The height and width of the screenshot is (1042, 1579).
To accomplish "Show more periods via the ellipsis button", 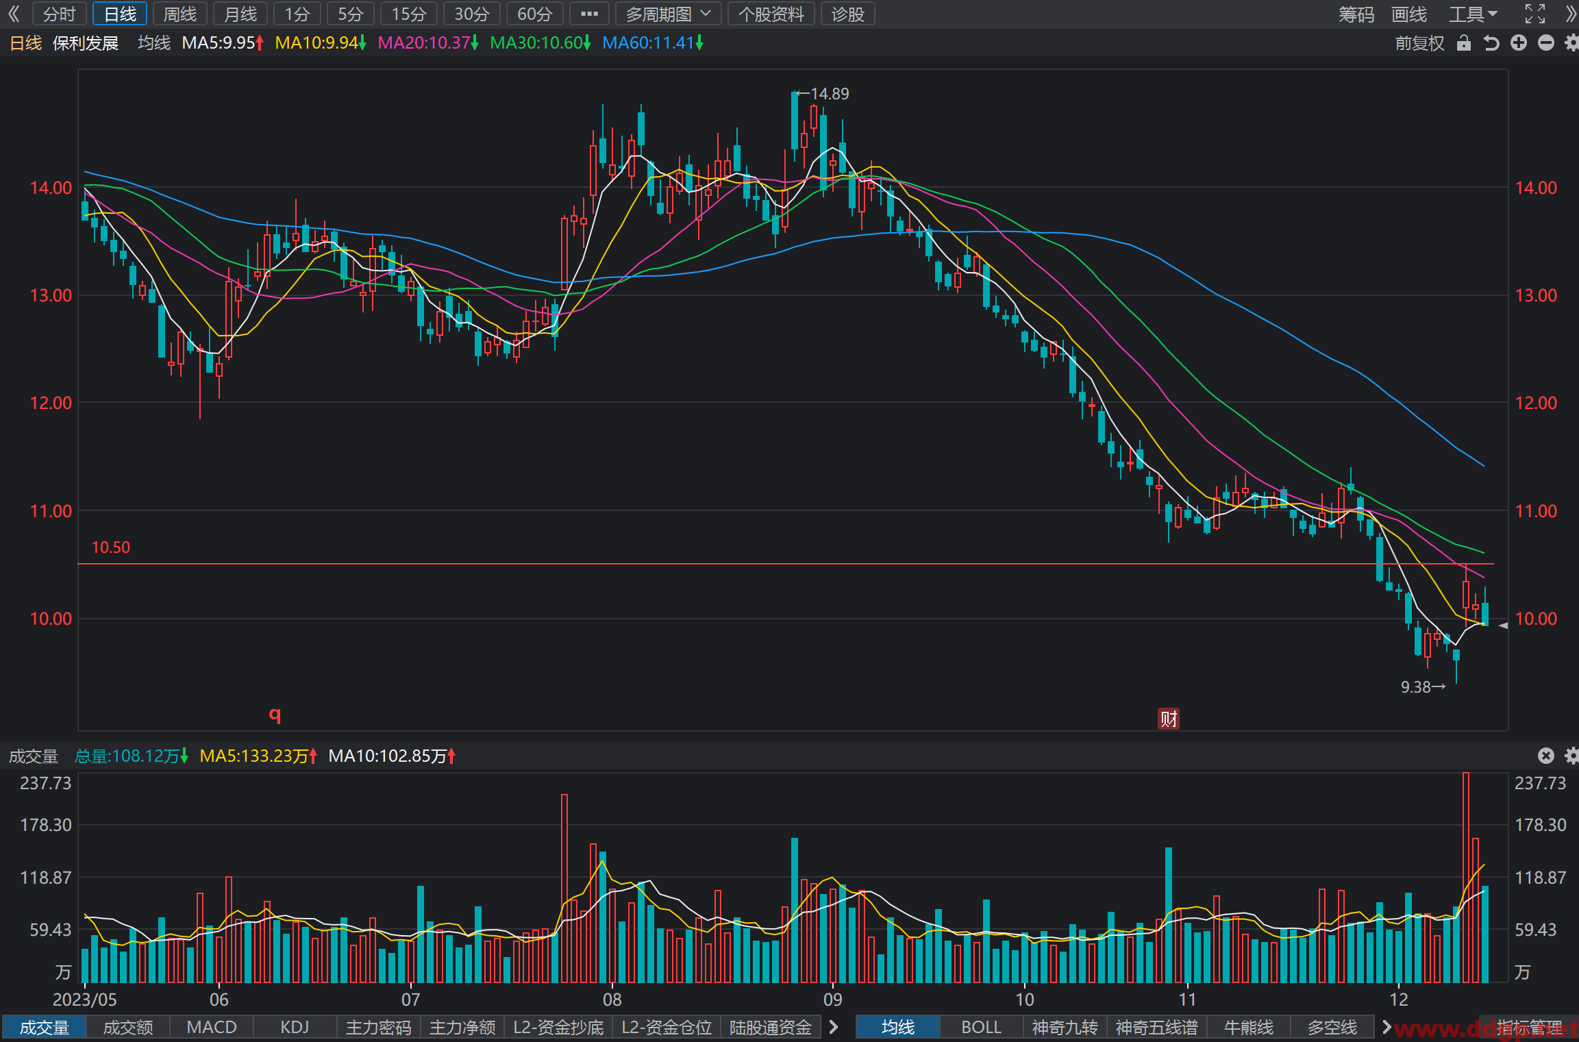I will 589,14.
